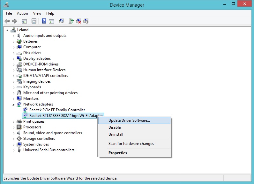Click the Uninstall device toolbar icon with red X
This screenshot has height=184, width=254.
point(78,21)
